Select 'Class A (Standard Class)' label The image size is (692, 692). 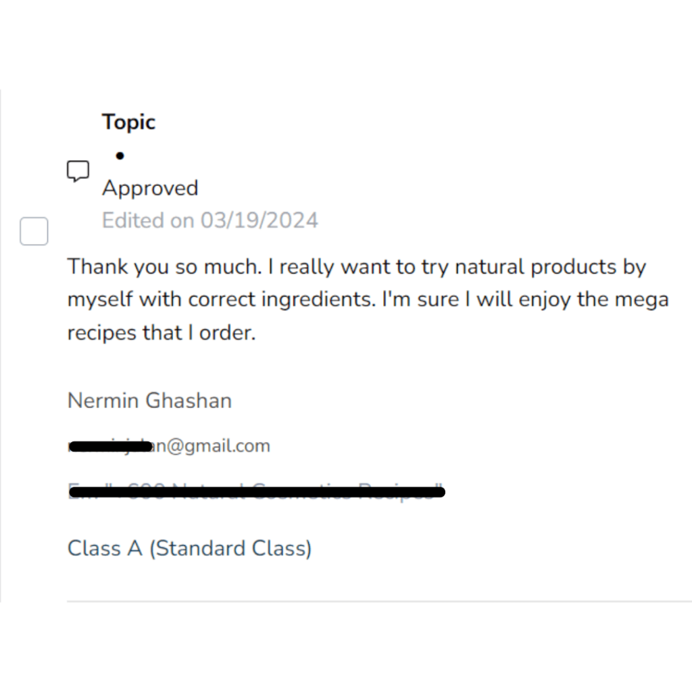(x=189, y=548)
